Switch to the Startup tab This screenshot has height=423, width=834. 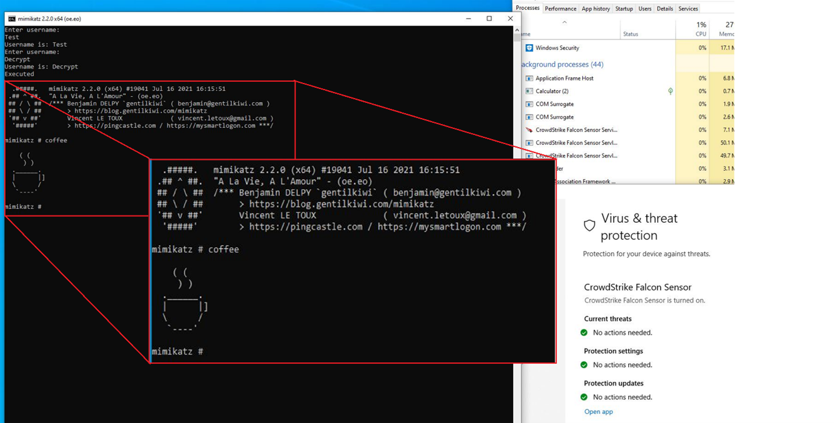[x=624, y=8]
